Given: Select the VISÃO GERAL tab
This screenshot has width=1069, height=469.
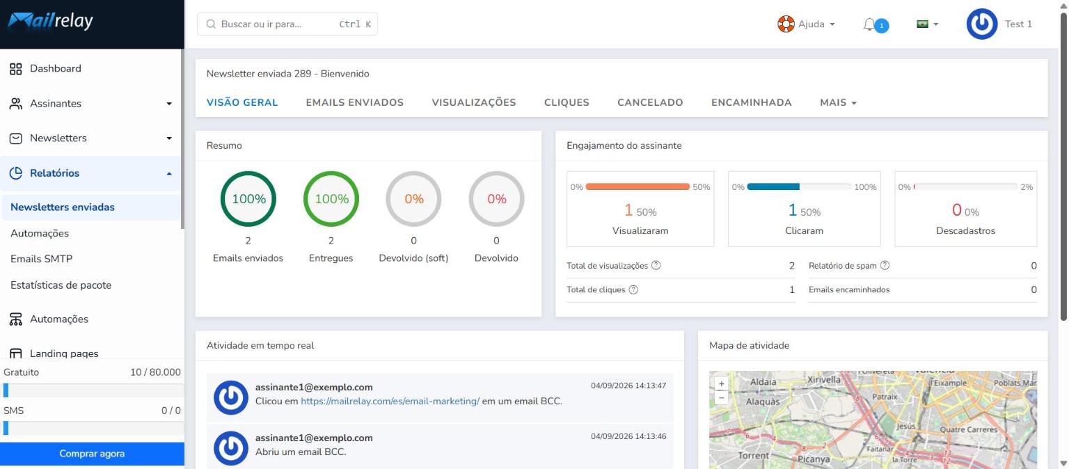Looking at the screenshot, I should (242, 102).
